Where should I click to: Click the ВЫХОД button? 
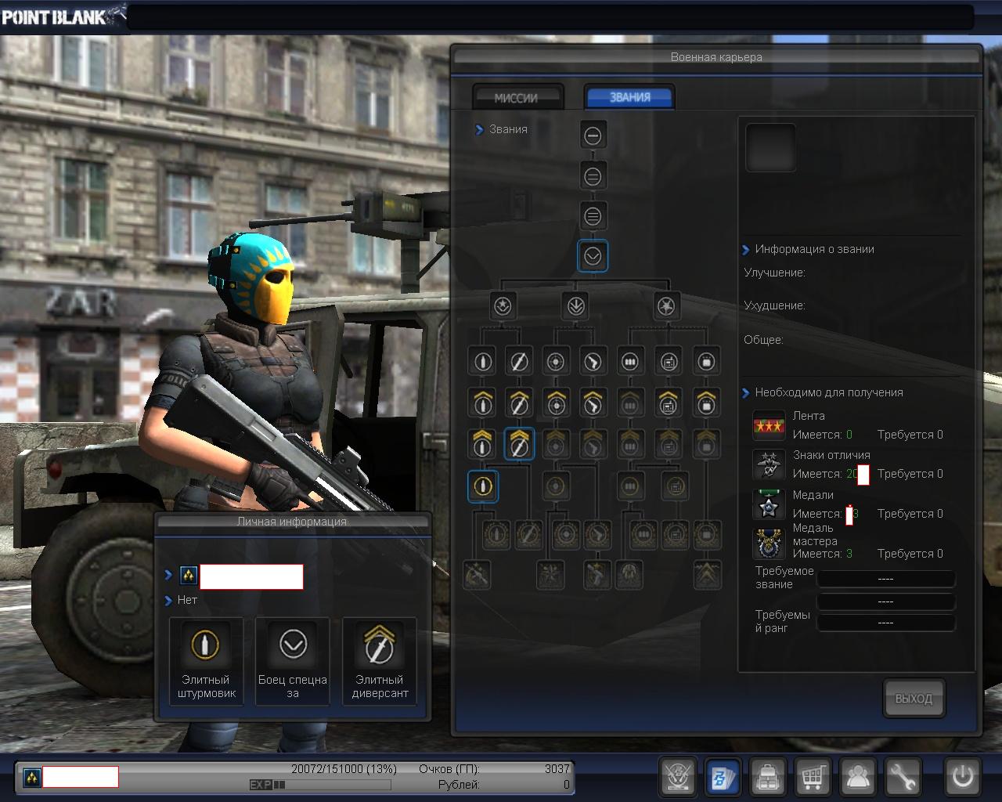click(914, 698)
